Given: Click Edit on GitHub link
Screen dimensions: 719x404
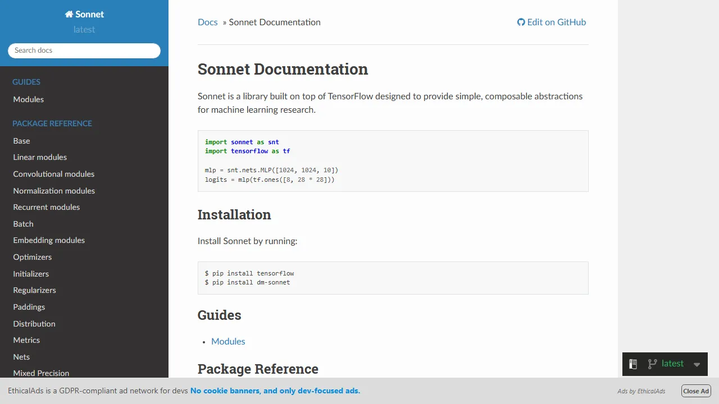Looking at the screenshot, I should [552, 22].
